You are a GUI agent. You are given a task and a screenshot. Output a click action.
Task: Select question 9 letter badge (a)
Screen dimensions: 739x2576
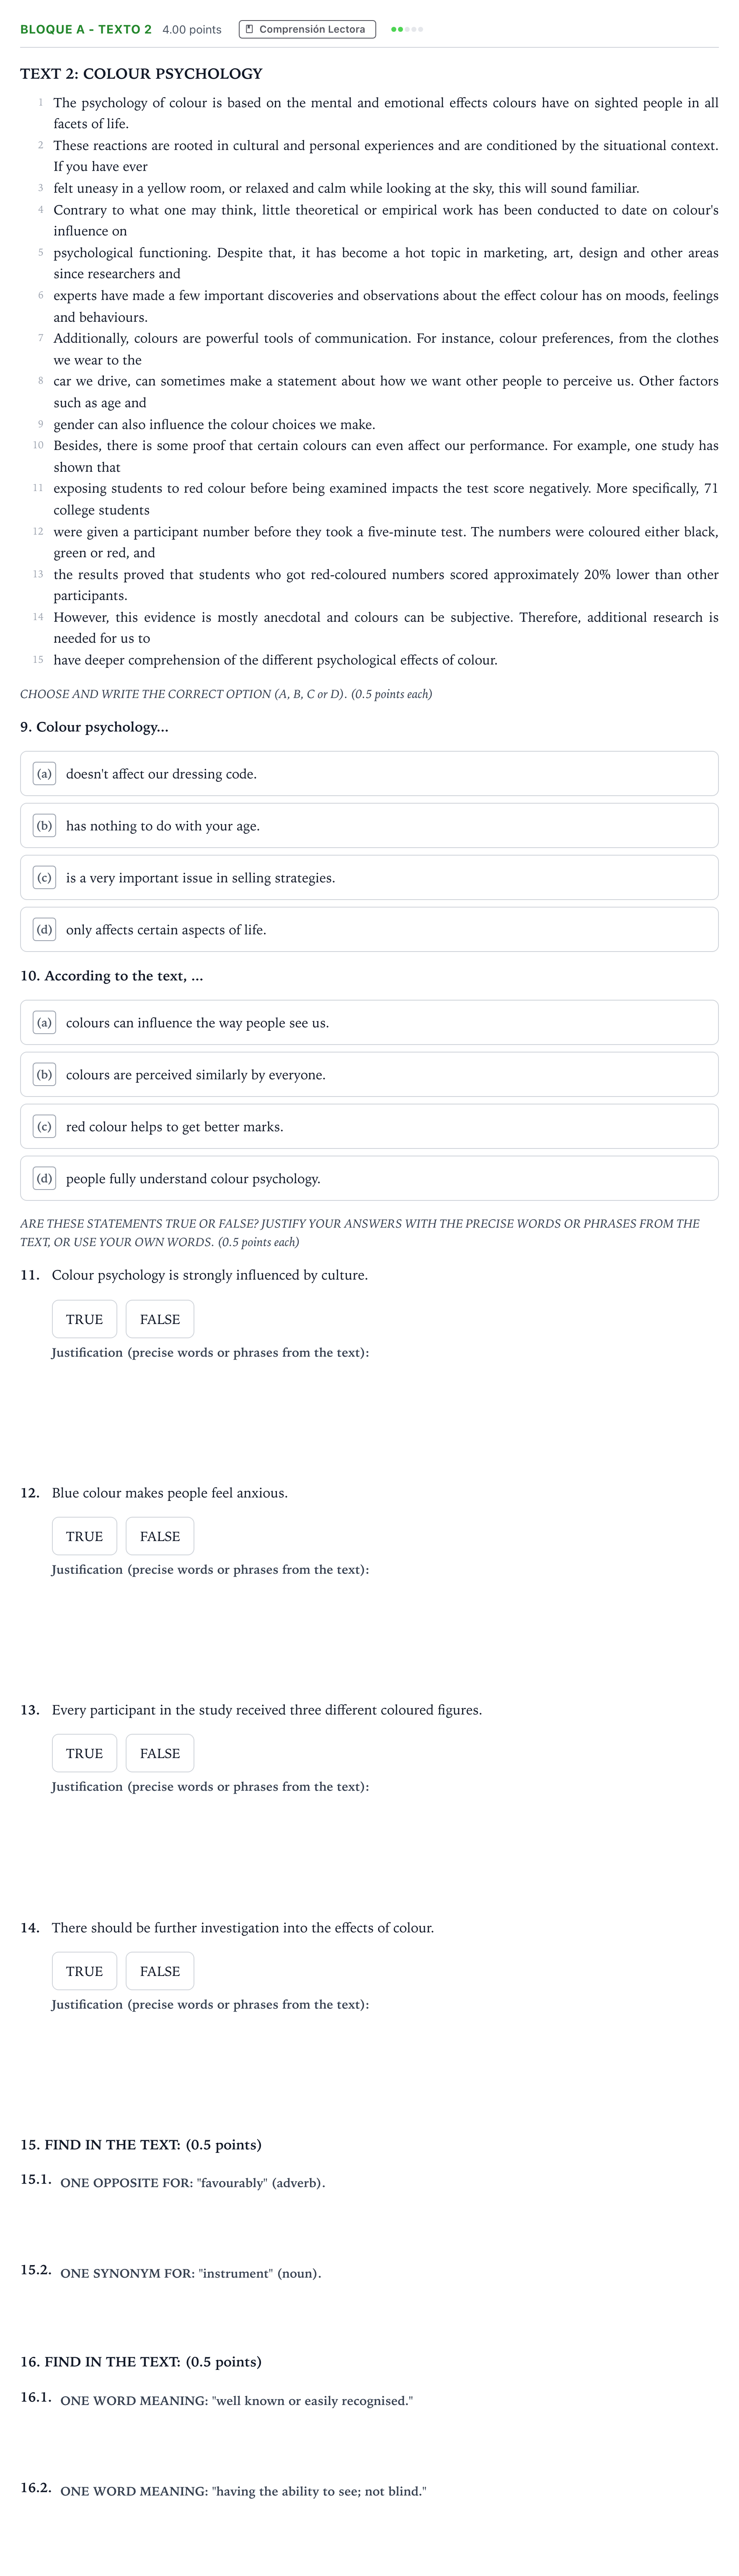point(44,774)
